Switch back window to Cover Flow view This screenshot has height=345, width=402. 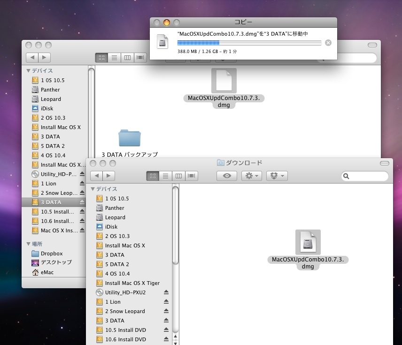point(140,58)
